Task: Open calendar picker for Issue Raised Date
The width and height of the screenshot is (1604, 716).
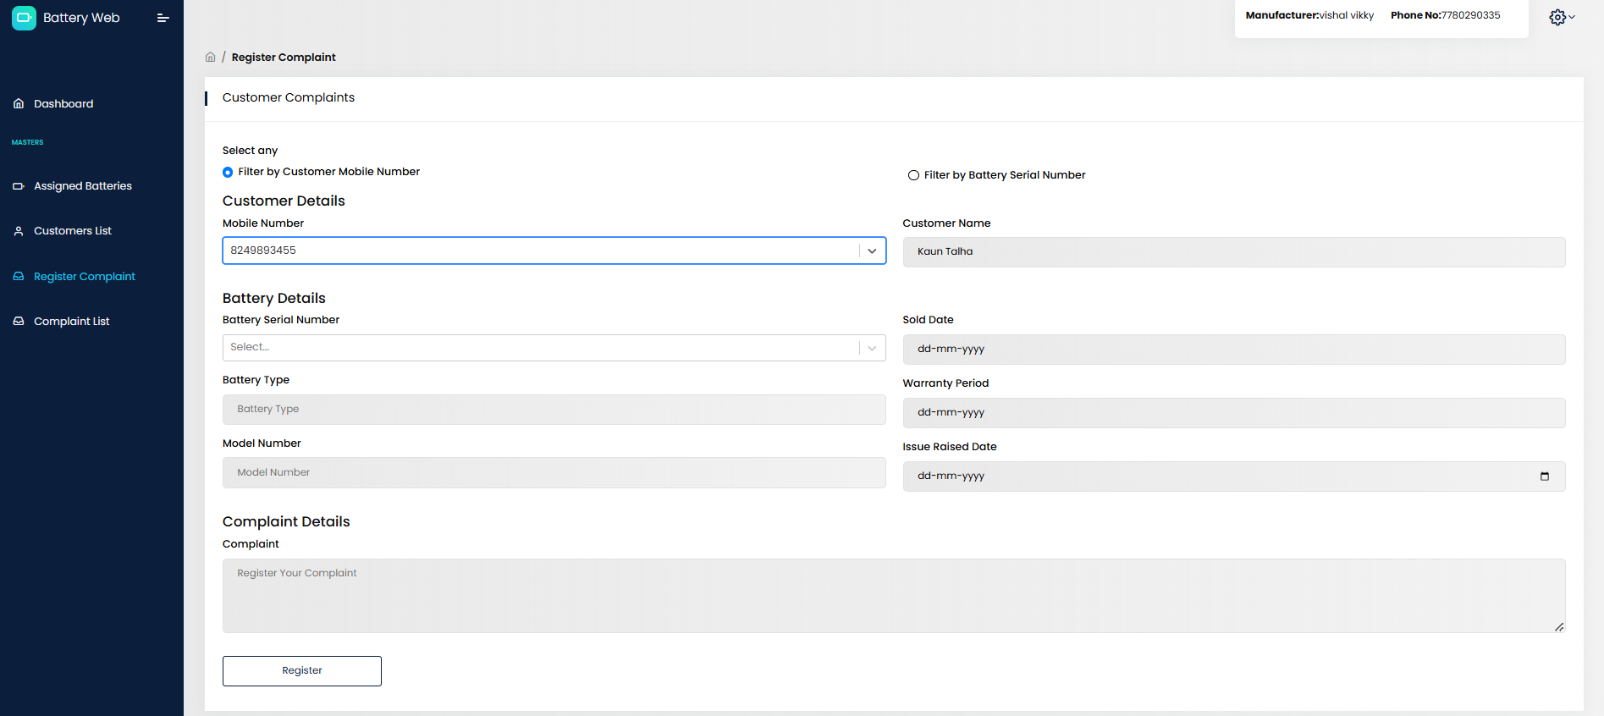Action: pos(1544,476)
